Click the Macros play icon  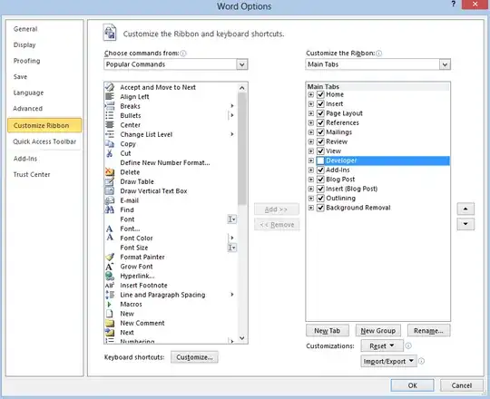[x=109, y=304]
